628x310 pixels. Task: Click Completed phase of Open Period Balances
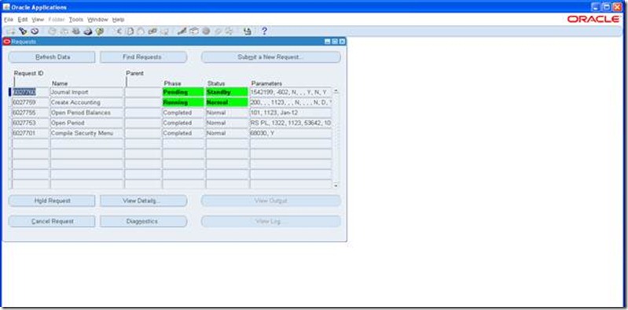pos(183,113)
